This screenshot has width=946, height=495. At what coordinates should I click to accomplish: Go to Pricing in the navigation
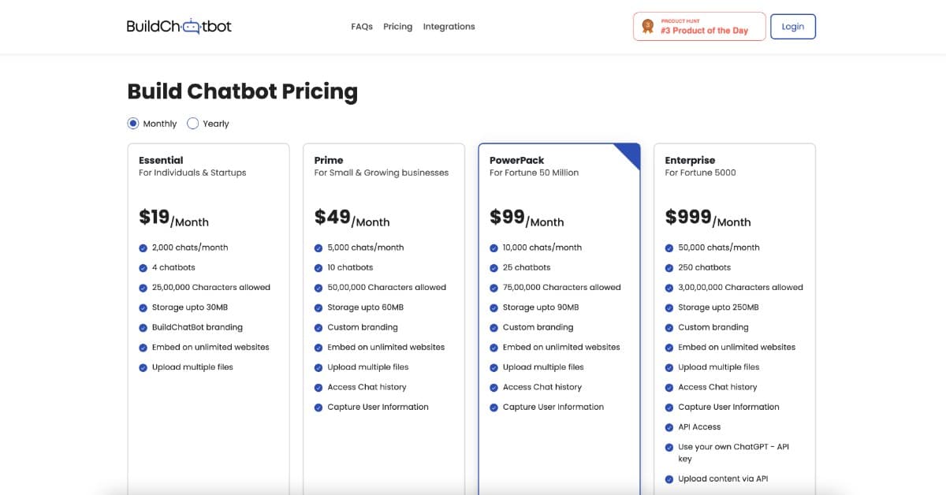coord(398,27)
